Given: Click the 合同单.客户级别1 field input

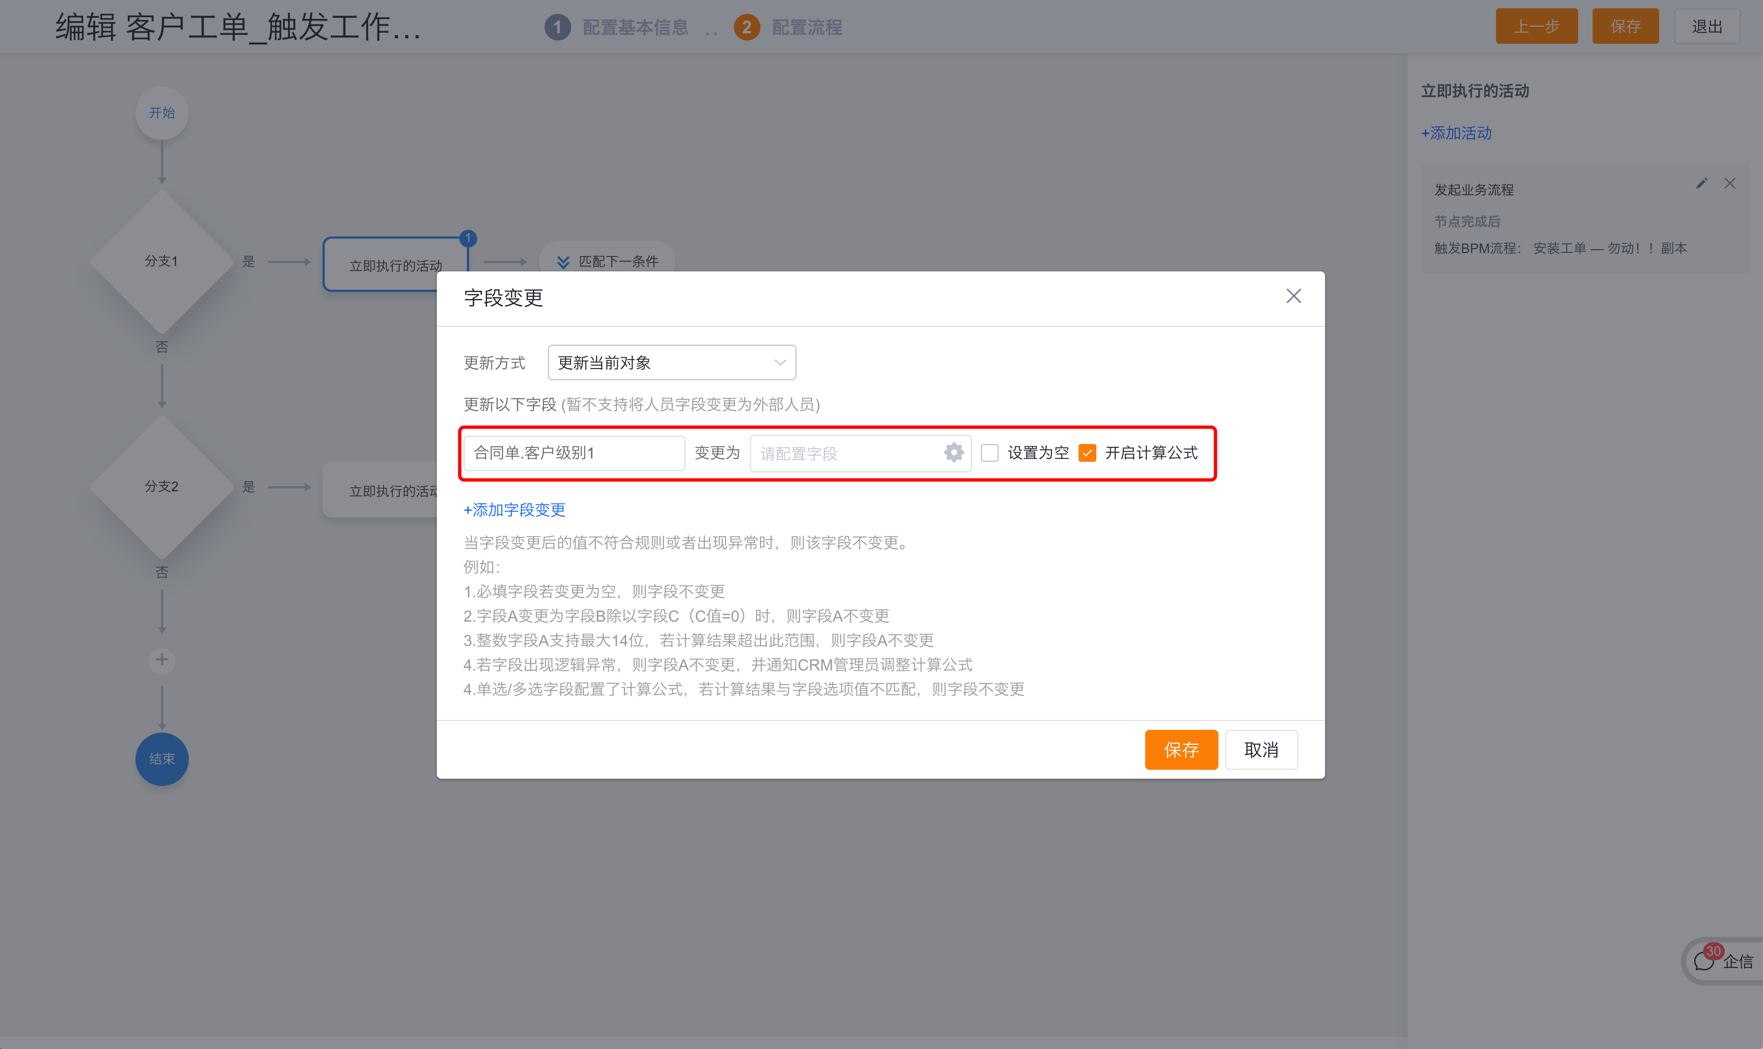Looking at the screenshot, I should click(x=574, y=453).
